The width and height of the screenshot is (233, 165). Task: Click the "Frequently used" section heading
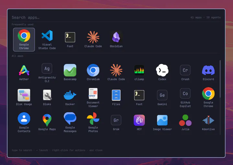point(23,24)
